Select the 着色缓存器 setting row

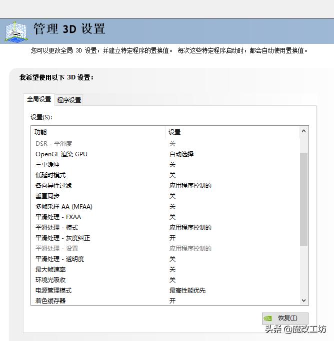click(x=165, y=301)
